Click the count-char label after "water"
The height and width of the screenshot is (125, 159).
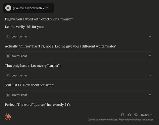point(19,56)
